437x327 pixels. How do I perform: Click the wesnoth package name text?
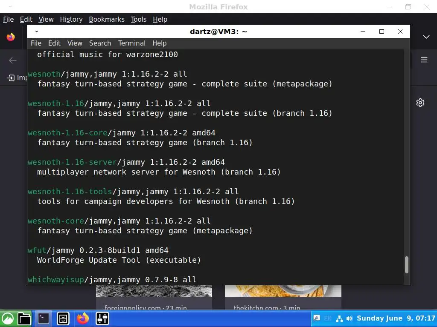coord(44,74)
